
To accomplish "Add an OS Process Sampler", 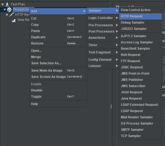I will (140, 123).
